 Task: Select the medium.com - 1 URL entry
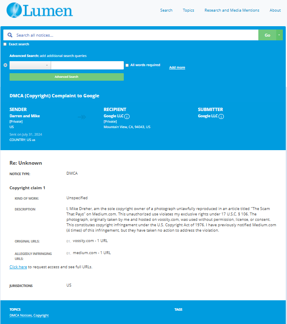[92, 253]
